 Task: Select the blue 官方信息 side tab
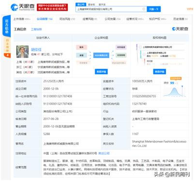[7, 26]
